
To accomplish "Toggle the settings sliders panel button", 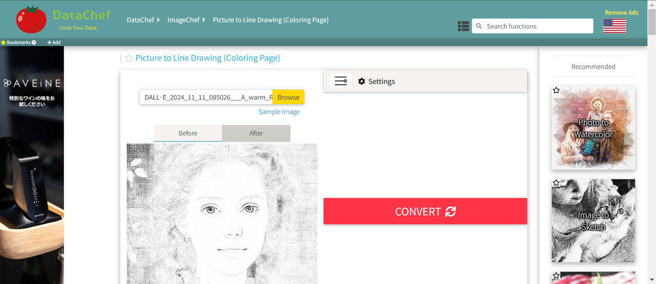I will coord(341,81).
